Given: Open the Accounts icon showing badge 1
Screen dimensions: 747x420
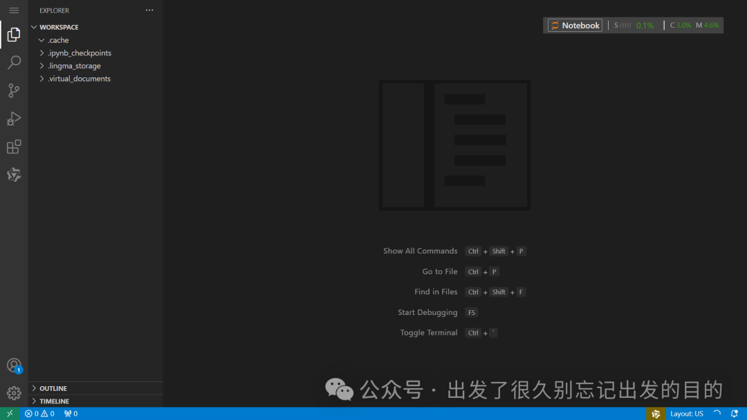Looking at the screenshot, I should click(x=14, y=365).
